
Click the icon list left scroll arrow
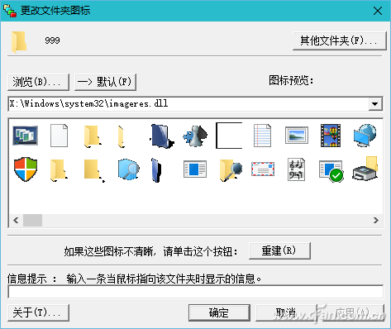[x=16, y=221]
